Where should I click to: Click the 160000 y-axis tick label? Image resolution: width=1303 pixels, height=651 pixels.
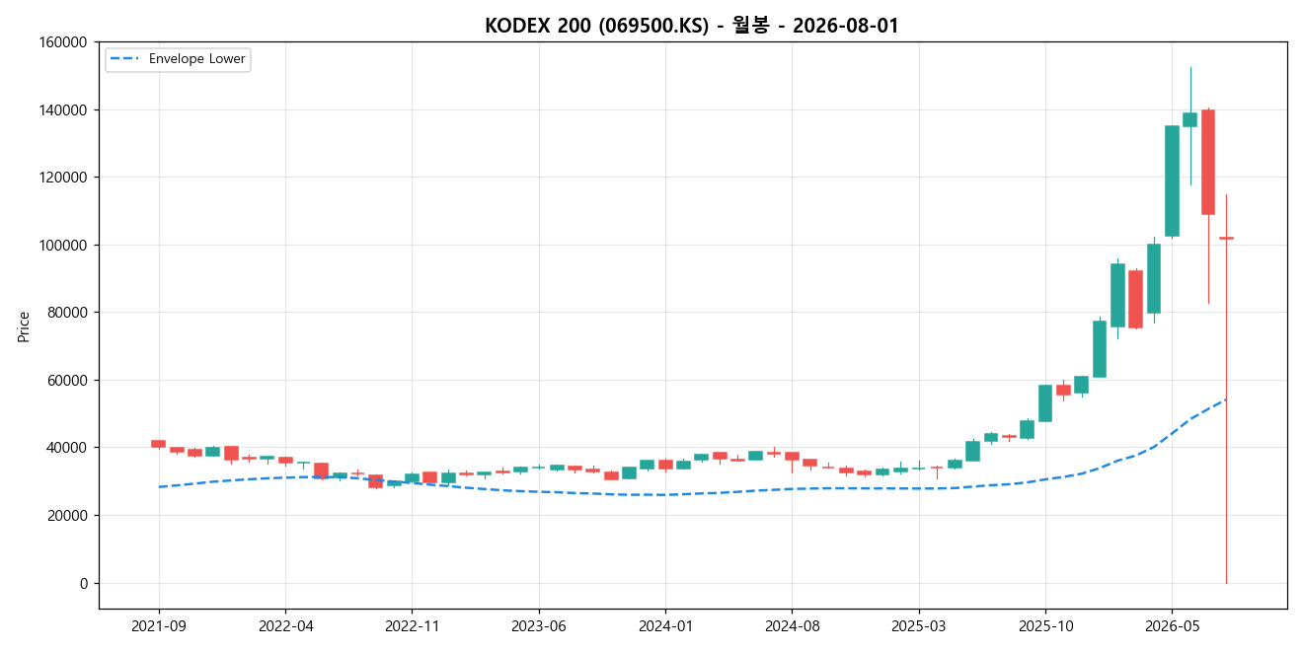pyautogui.click(x=63, y=42)
